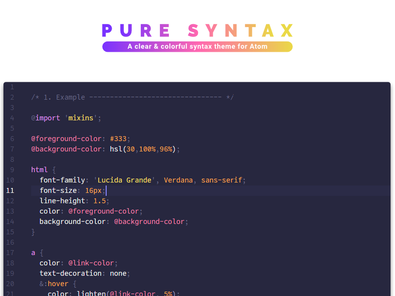Image resolution: width=395 pixels, height=296 pixels.
Task: Click the closing brace on line 15
Action: pos(33,232)
